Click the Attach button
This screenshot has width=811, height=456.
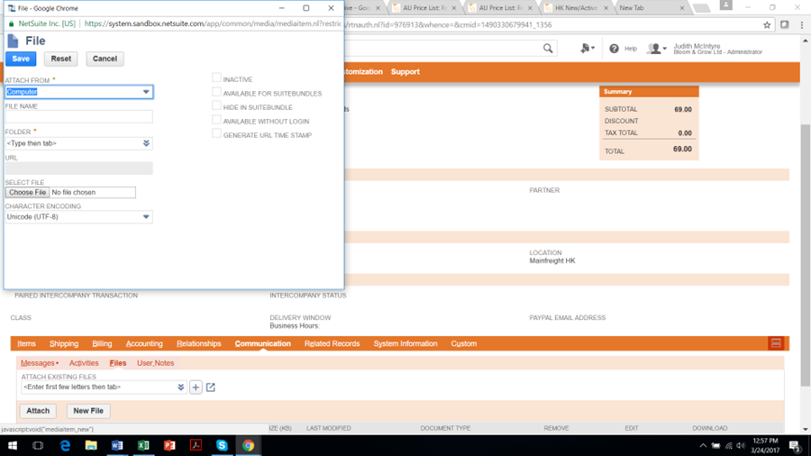(x=38, y=411)
